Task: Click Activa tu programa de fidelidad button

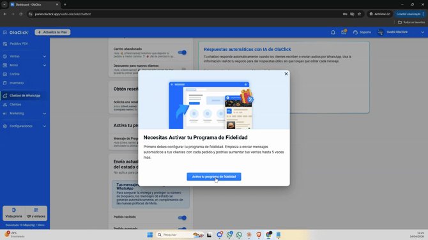Action: pyautogui.click(x=214, y=177)
